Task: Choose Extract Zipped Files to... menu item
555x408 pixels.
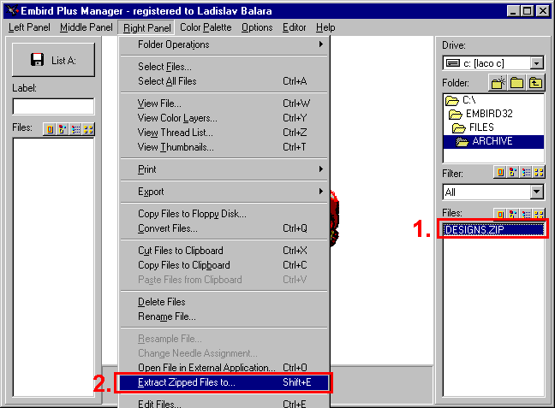Action: [x=224, y=382]
